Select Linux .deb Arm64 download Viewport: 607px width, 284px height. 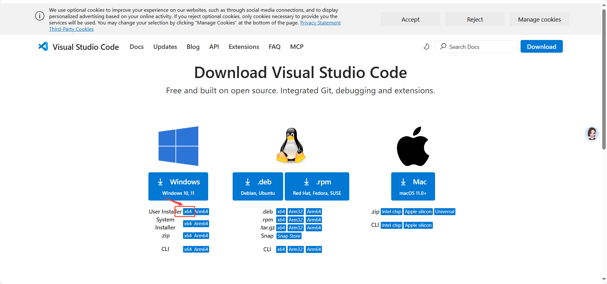314,212
